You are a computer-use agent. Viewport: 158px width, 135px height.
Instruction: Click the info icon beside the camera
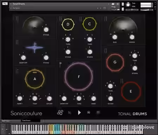click(x=118, y=4)
